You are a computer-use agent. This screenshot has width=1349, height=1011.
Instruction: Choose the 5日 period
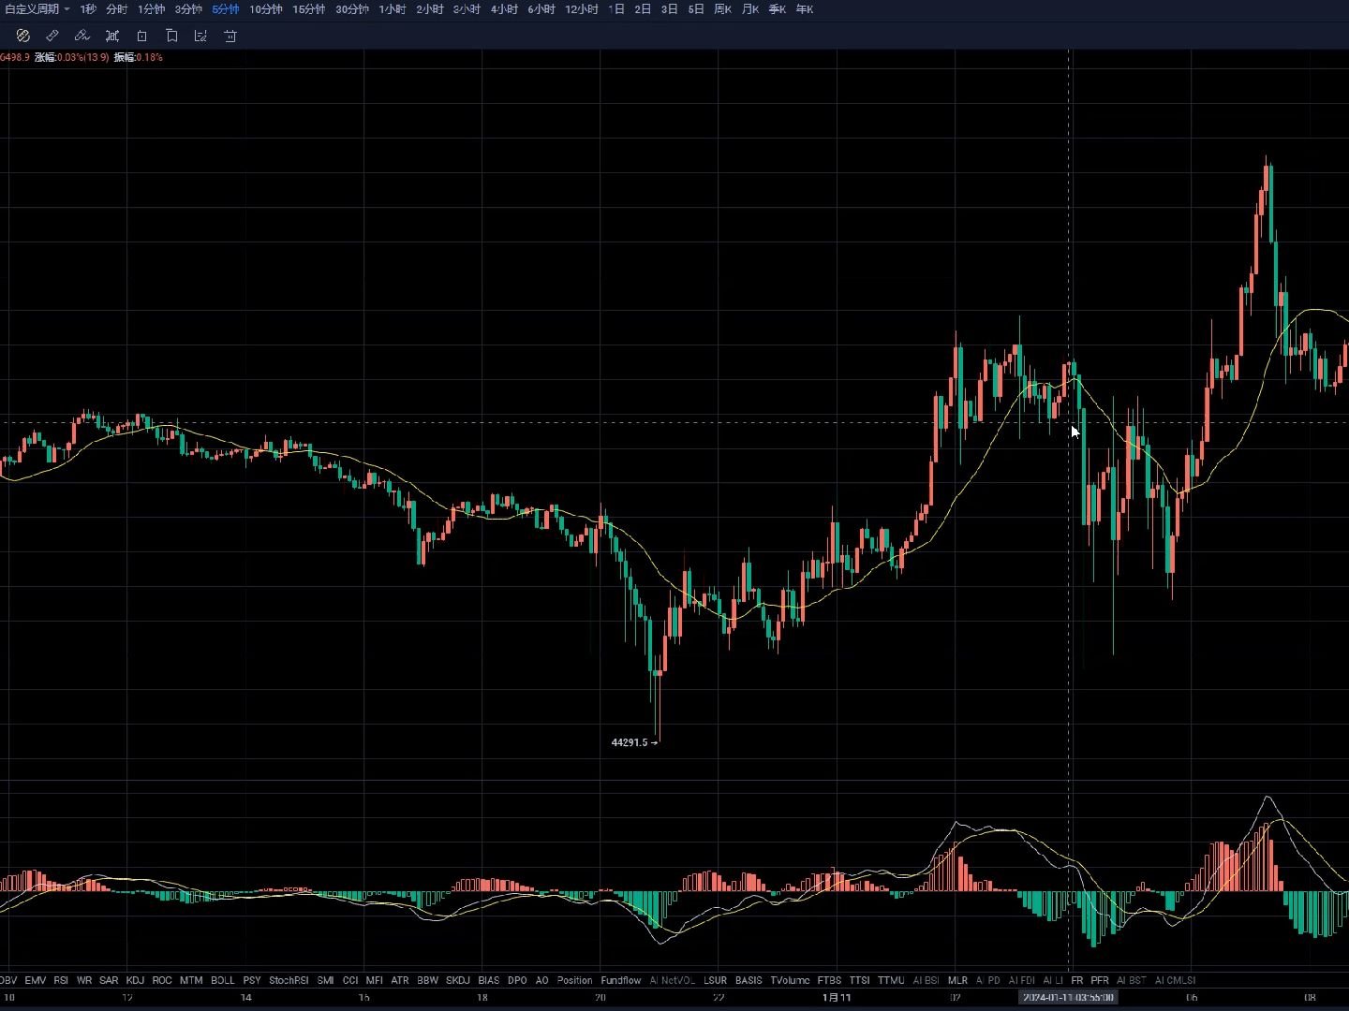[x=696, y=9]
